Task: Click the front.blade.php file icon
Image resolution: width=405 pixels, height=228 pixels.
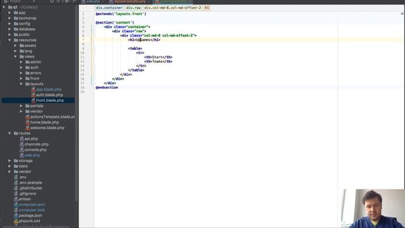Action: 33,100
